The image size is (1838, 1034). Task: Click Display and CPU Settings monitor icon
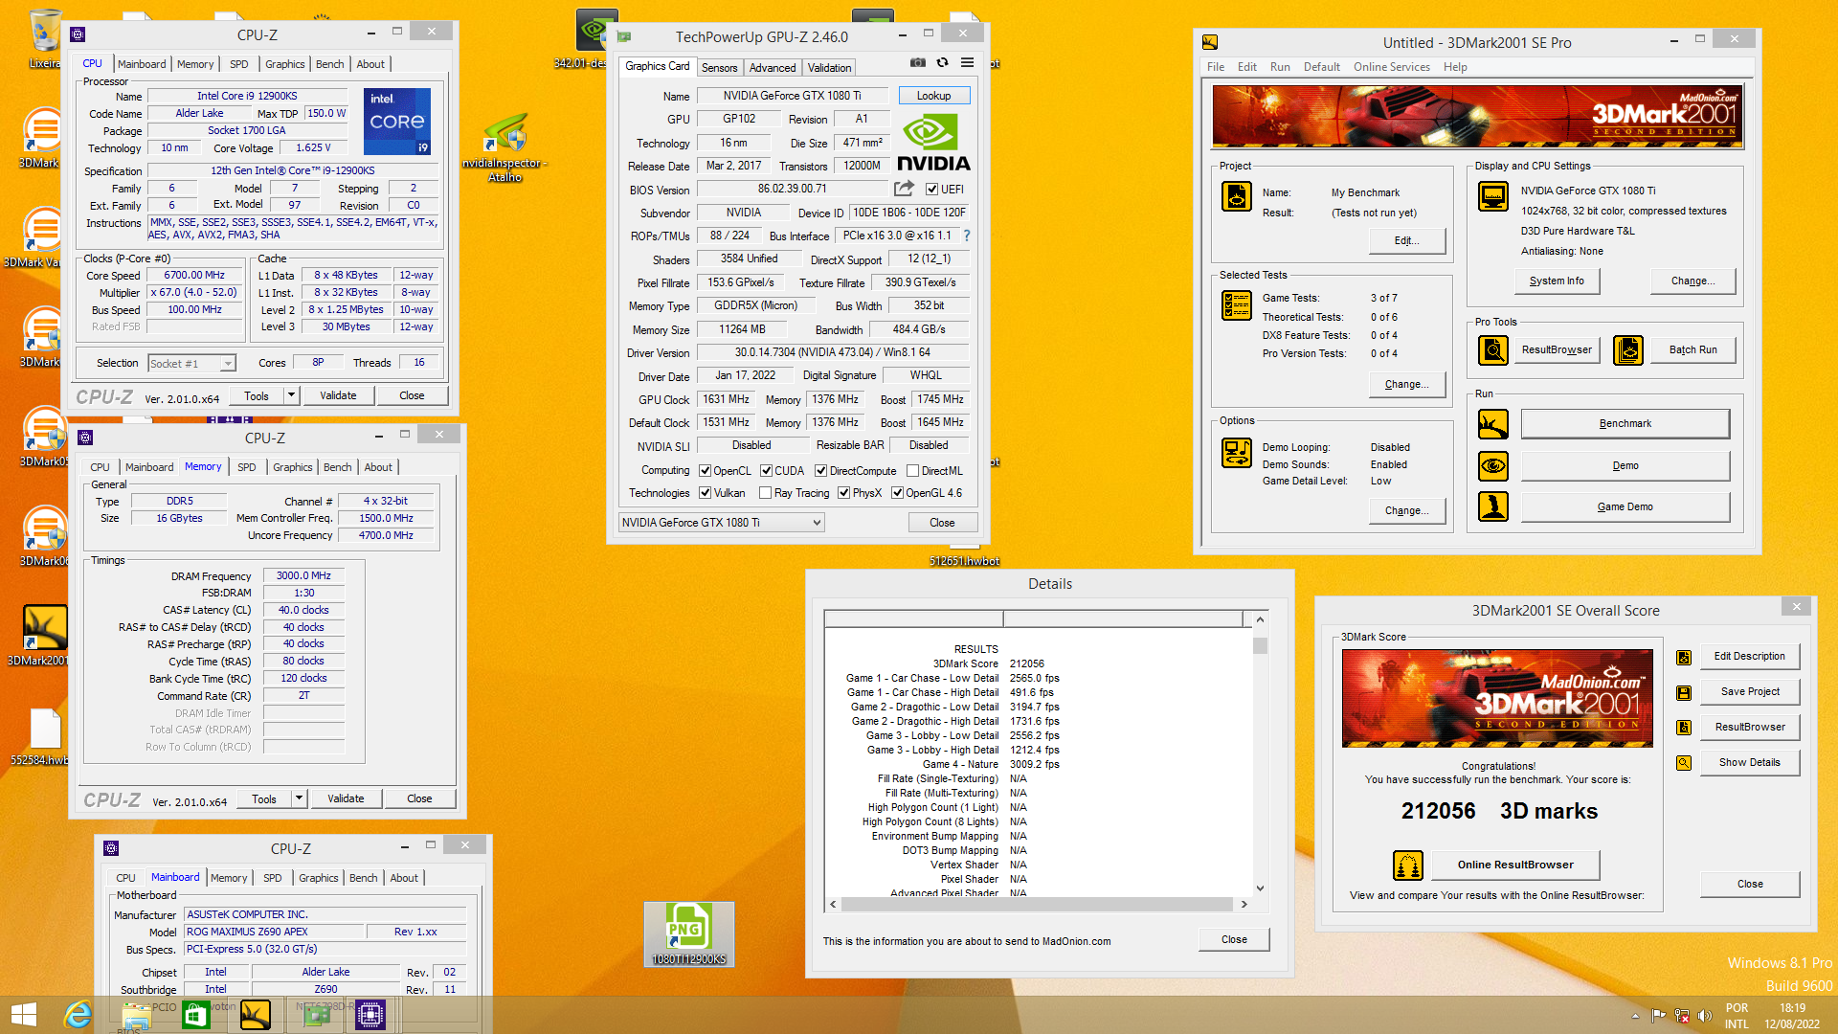pyautogui.click(x=1493, y=196)
